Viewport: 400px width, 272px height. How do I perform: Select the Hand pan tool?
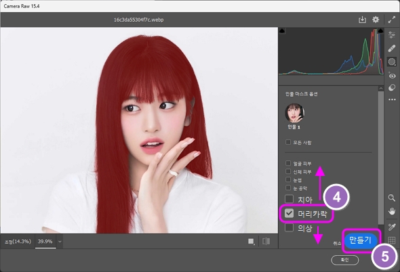point(392,211)
